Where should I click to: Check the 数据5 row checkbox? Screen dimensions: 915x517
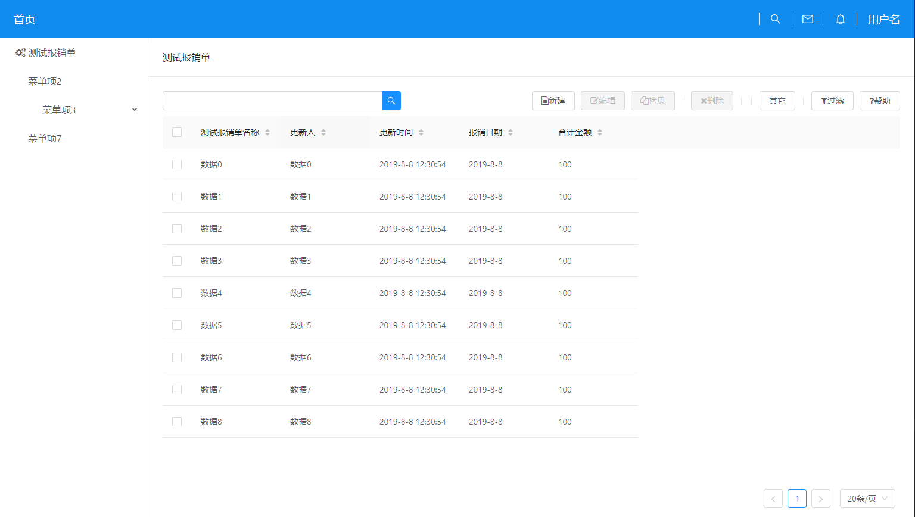coord(177,325)
